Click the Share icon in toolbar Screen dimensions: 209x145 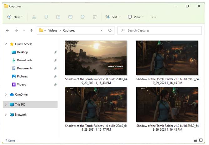[82, 17]
